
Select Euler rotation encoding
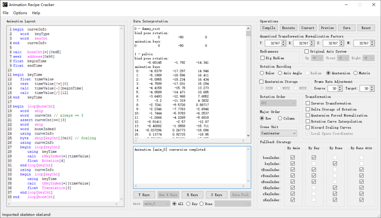click(x=262, y=73)
